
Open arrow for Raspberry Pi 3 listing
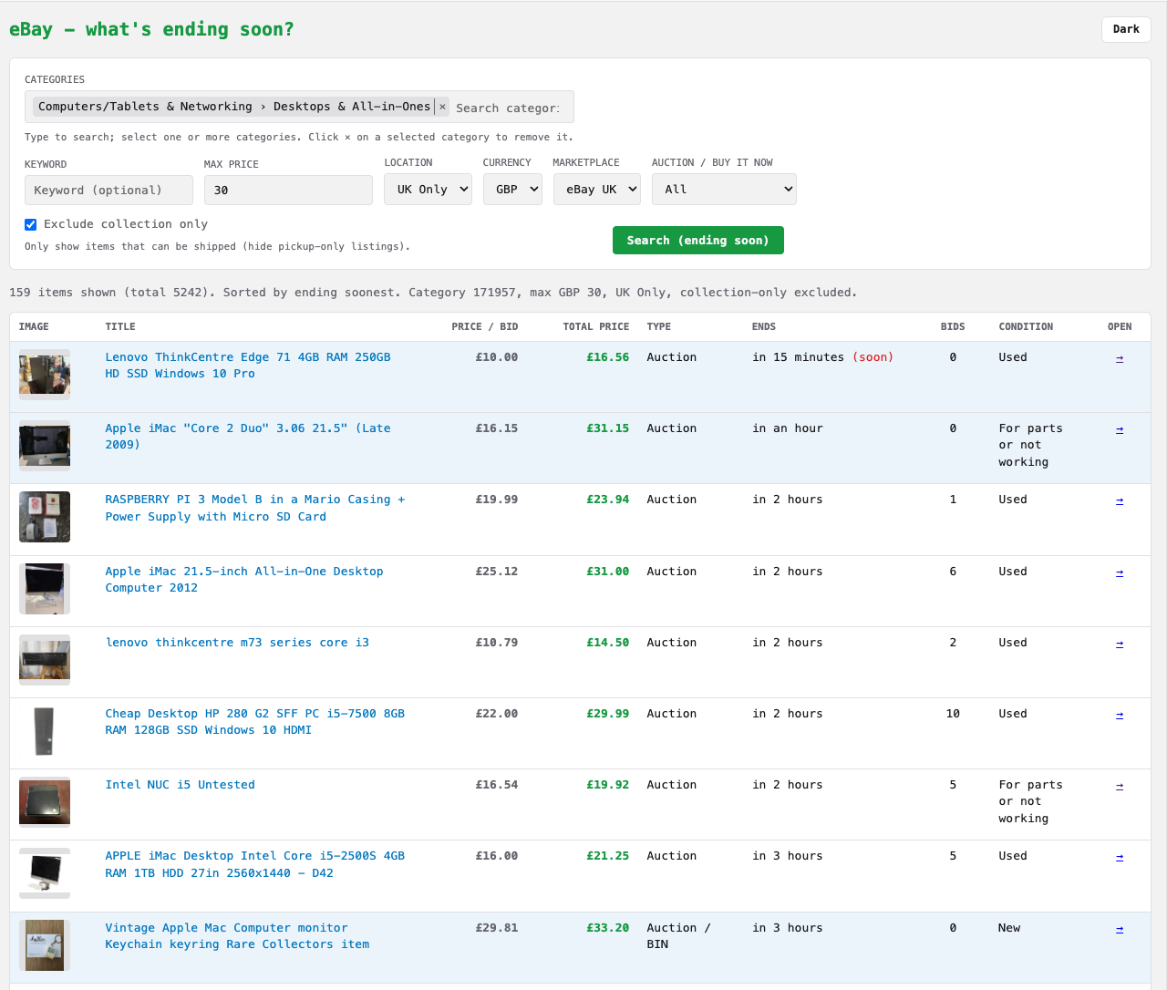[1119, 500]
